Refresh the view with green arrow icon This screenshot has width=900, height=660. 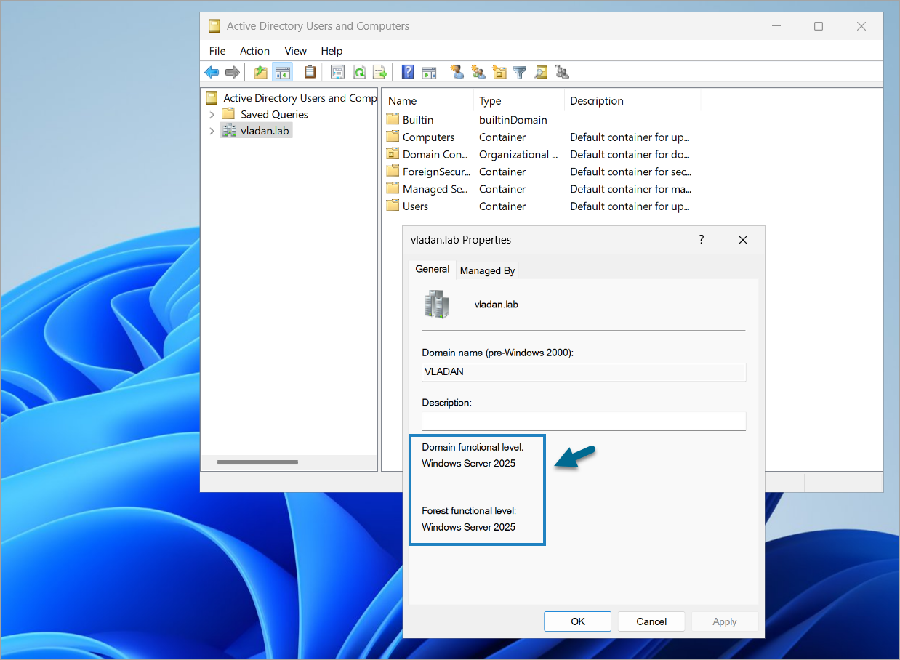point(359,72)
